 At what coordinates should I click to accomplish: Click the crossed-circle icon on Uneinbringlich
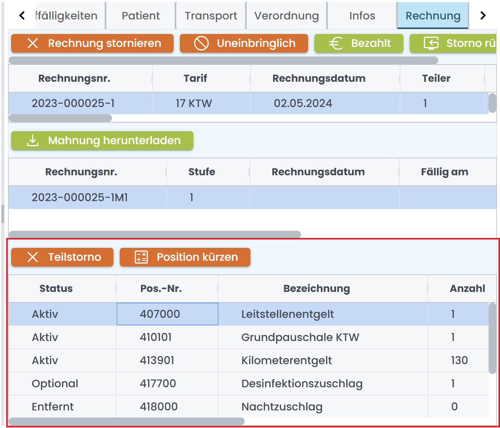click(201, 43)
